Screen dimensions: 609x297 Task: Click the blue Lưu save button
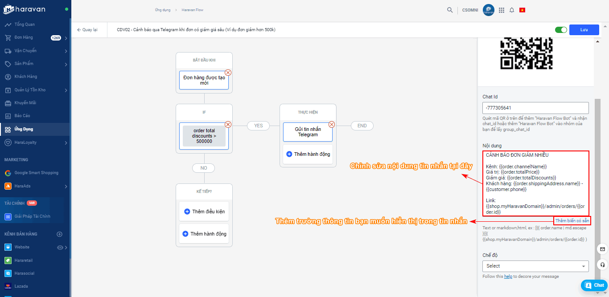[x=584, y=30]
